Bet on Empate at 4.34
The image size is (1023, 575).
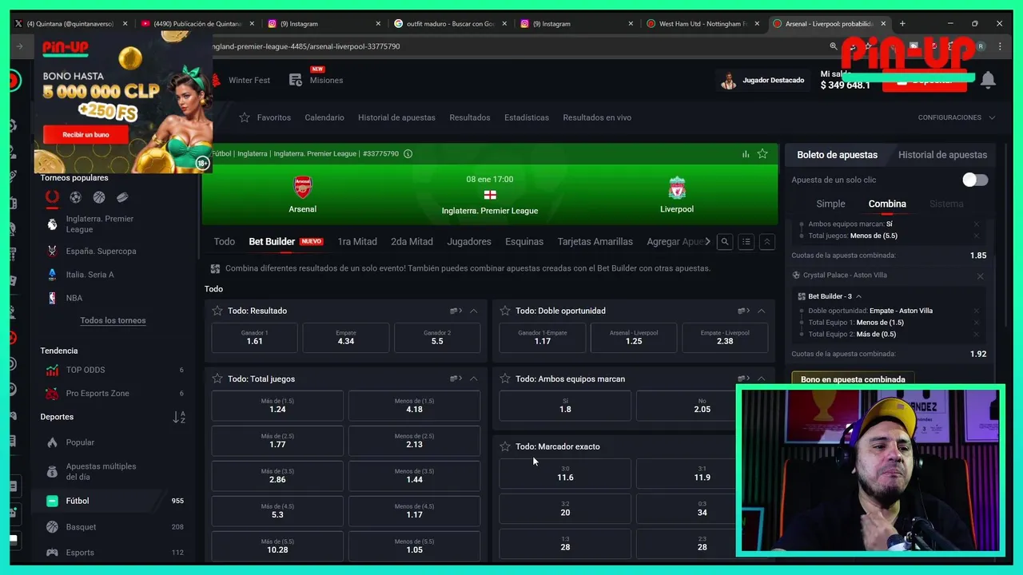click(346, 337)
